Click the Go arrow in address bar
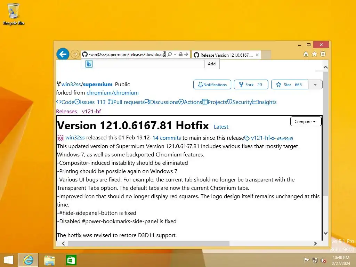This screenshot has height=267, width=356. [186, 55]
